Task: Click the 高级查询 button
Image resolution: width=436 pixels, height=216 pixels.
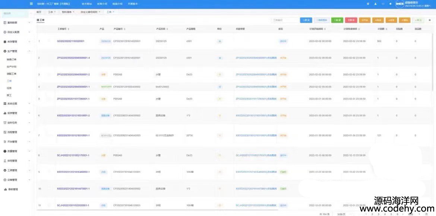Action: [x=322, y=20]
